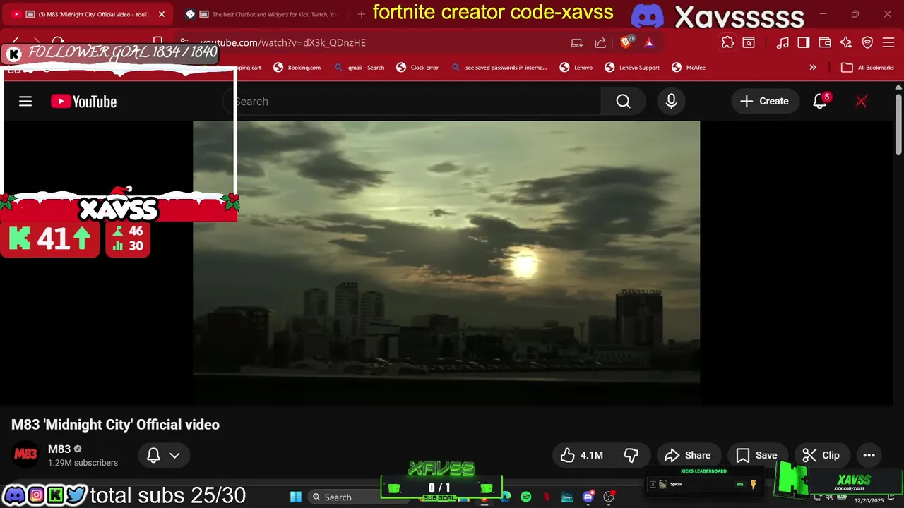Image resolution: width=904 pixels, height=508 pixels.
Task: Click the YouTube logo to go home
Action: pyautogui.click(x=83, y=102)
